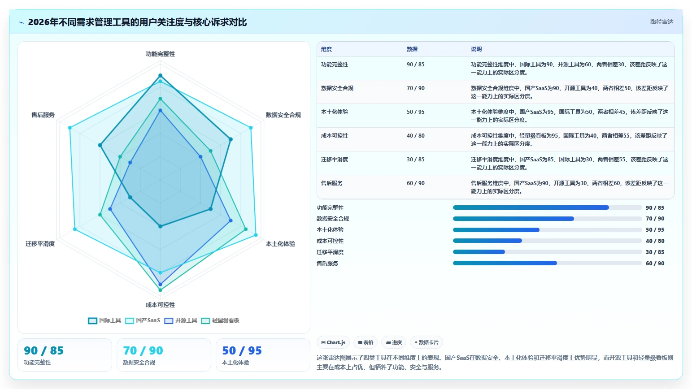Click the 功能完整性 progress bar
The height and width of the screenshot is (389, 692).
(548, 207)
